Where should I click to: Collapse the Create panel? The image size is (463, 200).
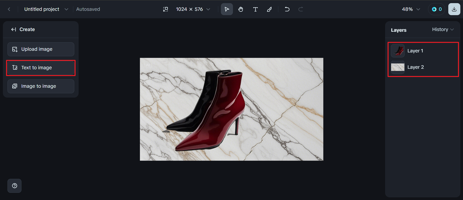13,29
